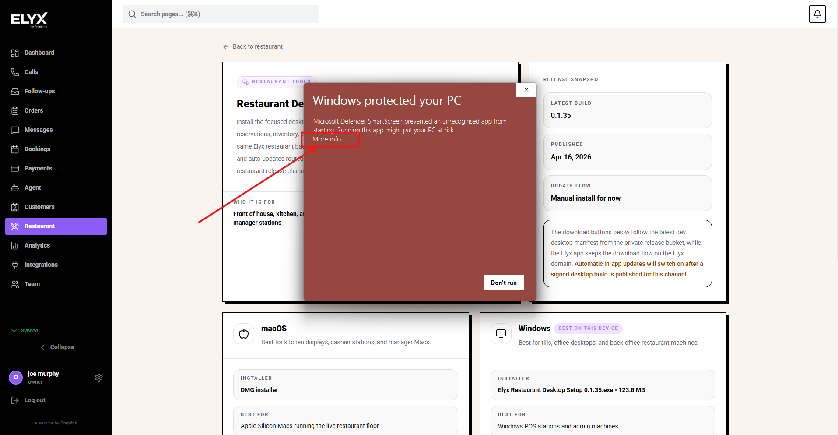Click Windows POS stations best-for text

click(x=558, y=426)
